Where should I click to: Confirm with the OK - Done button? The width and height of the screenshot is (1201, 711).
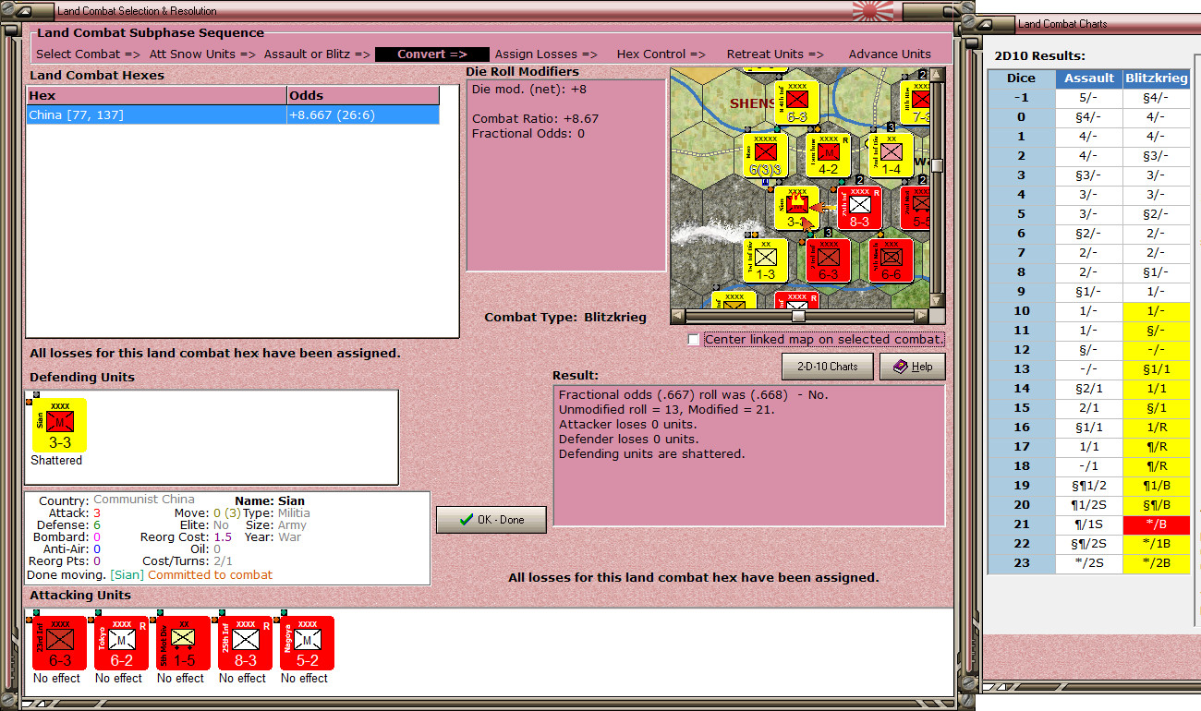coord(491,520)
